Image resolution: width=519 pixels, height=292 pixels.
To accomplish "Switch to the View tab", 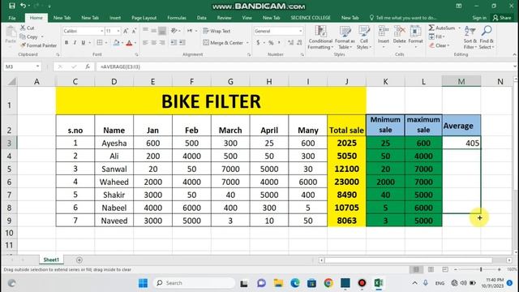I will (x=247, y=18).
